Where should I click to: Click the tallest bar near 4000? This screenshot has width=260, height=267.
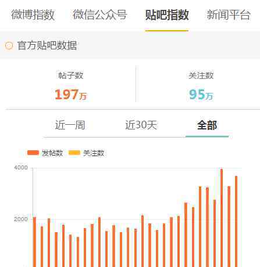(222, 218)
